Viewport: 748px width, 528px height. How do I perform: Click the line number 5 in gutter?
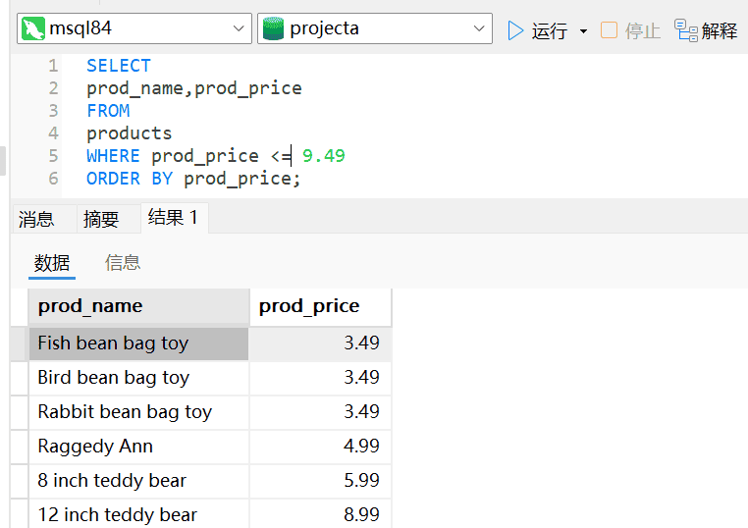53,156
